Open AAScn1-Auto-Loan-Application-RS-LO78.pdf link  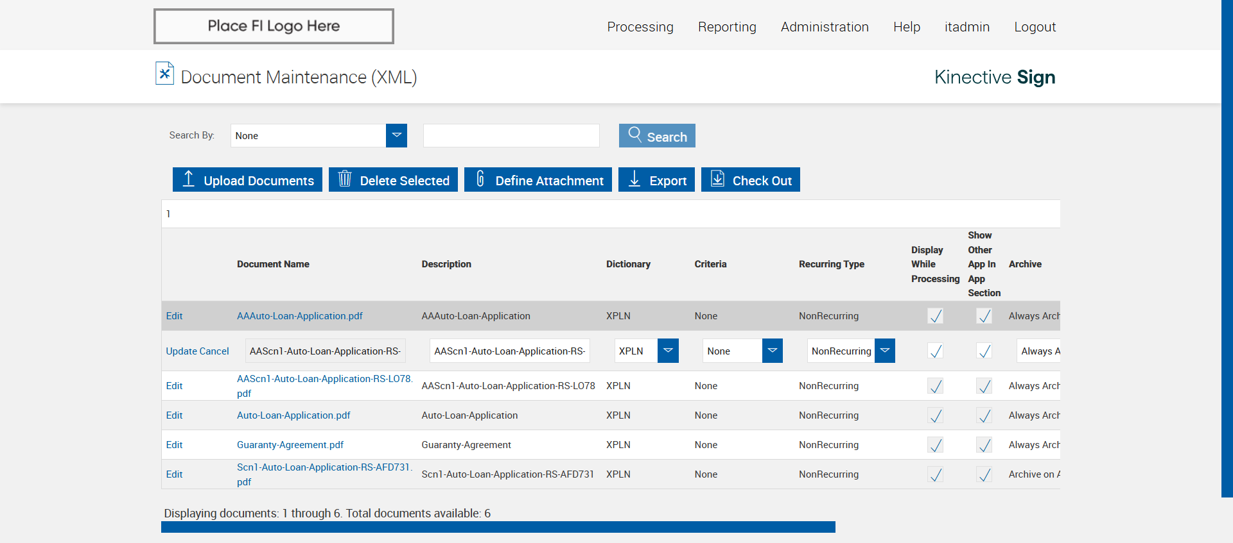pyautogui.click(x=324, y=386)
